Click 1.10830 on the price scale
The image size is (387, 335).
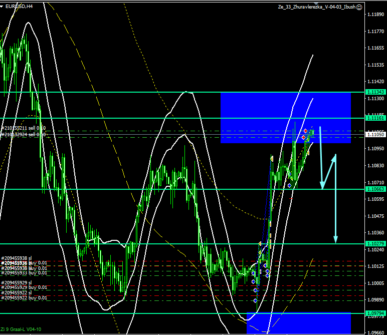(375, 165)
